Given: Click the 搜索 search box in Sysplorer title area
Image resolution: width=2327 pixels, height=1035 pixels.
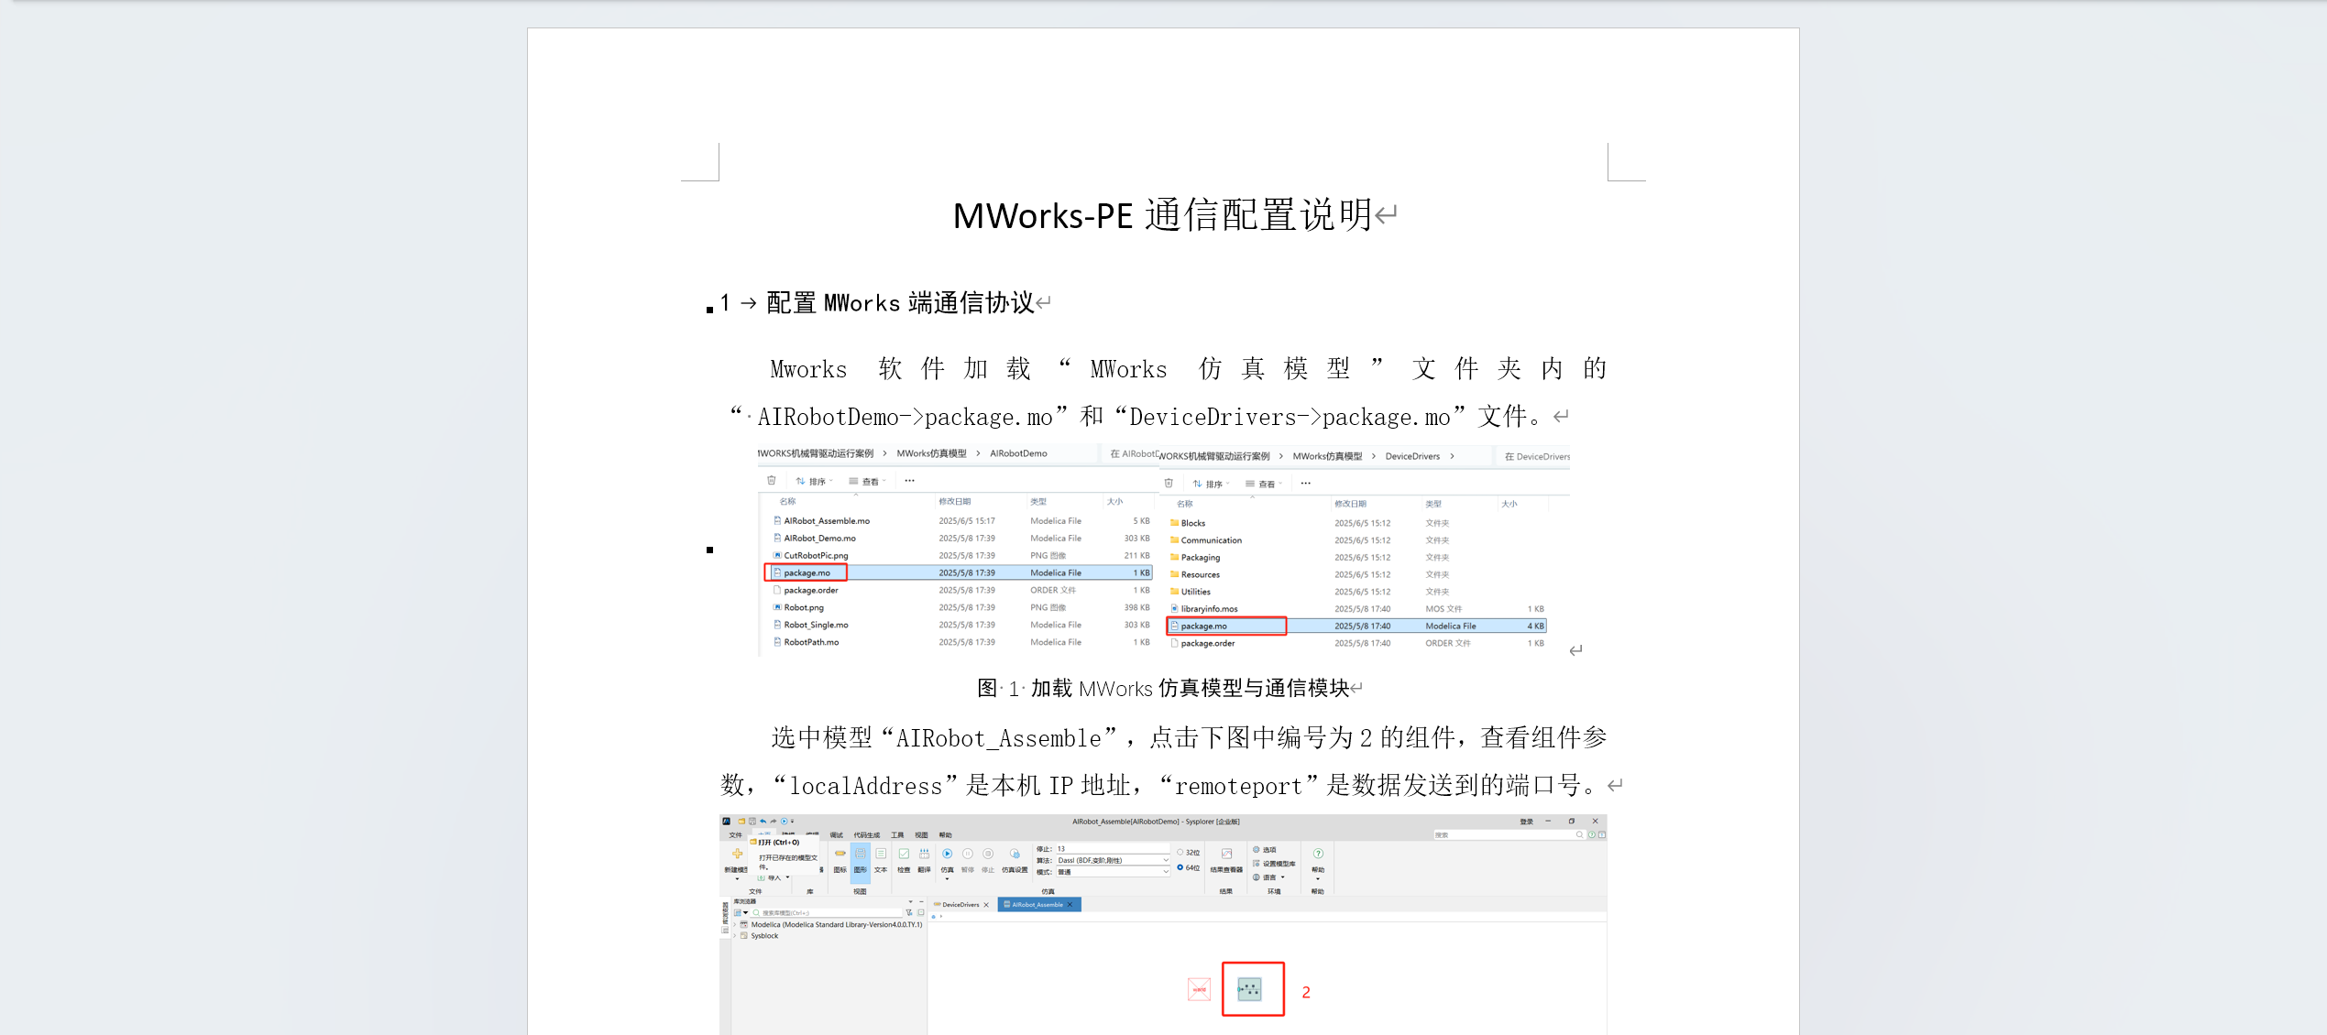Looking at the screenshot, I should pos(1509,835).
